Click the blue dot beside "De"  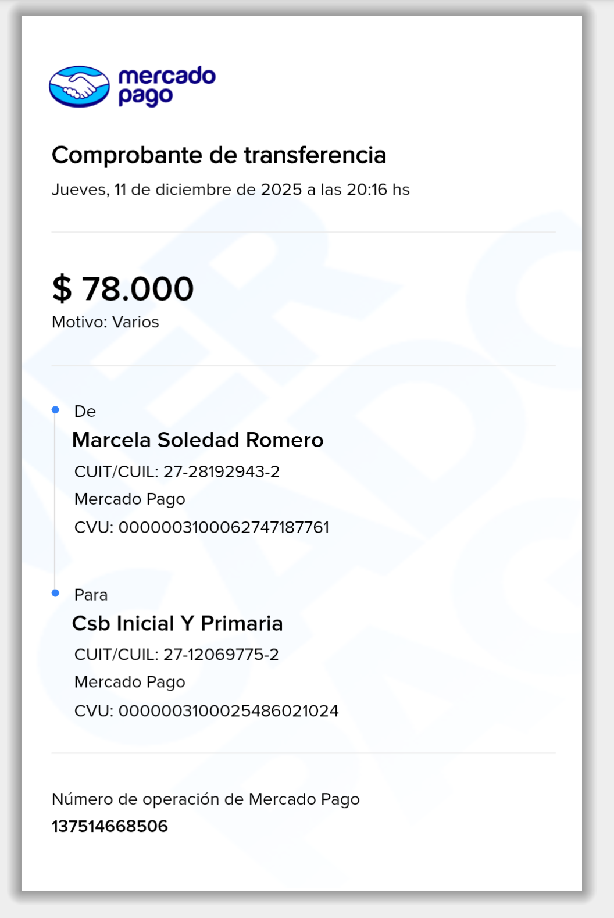tap(55, 410)
